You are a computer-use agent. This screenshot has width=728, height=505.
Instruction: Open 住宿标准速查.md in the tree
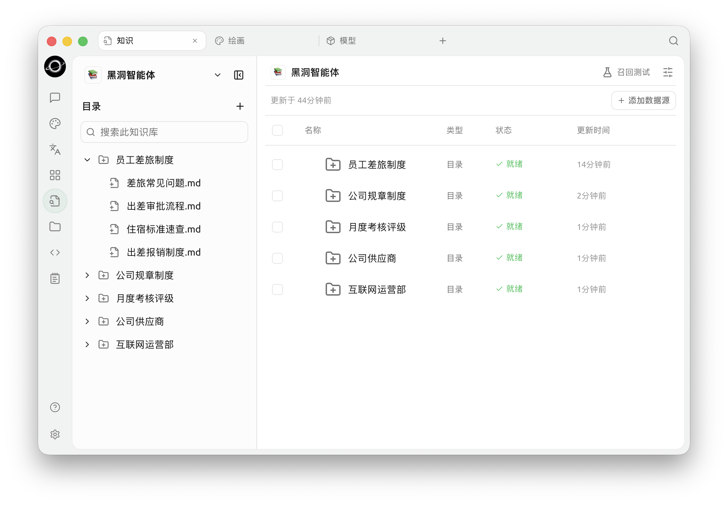tap(164, 229)
